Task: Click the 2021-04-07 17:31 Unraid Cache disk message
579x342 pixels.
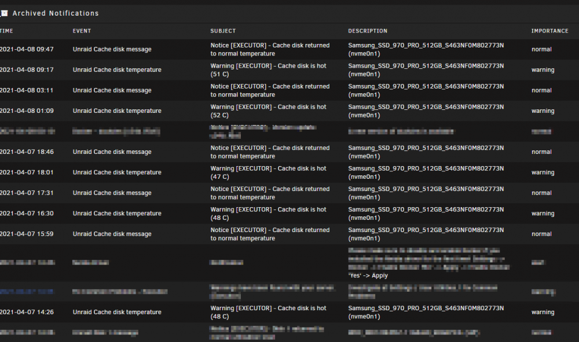Action: point(112,193)
